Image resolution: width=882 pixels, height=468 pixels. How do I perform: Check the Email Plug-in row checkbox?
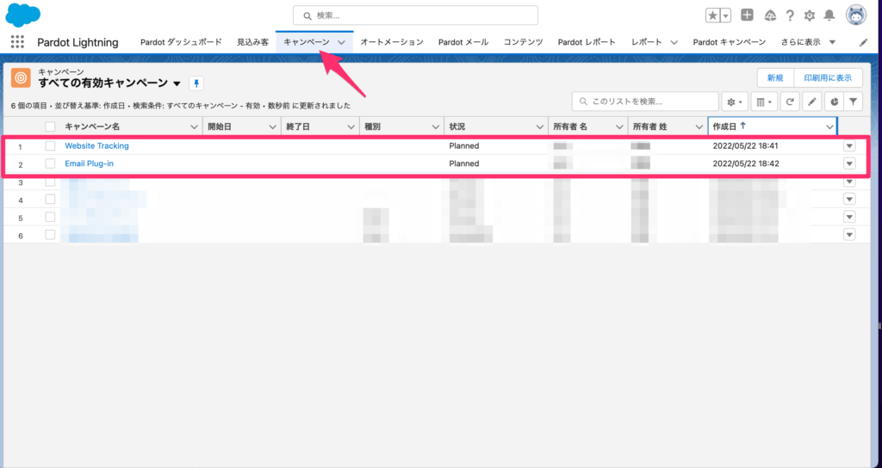click(51, 163)
